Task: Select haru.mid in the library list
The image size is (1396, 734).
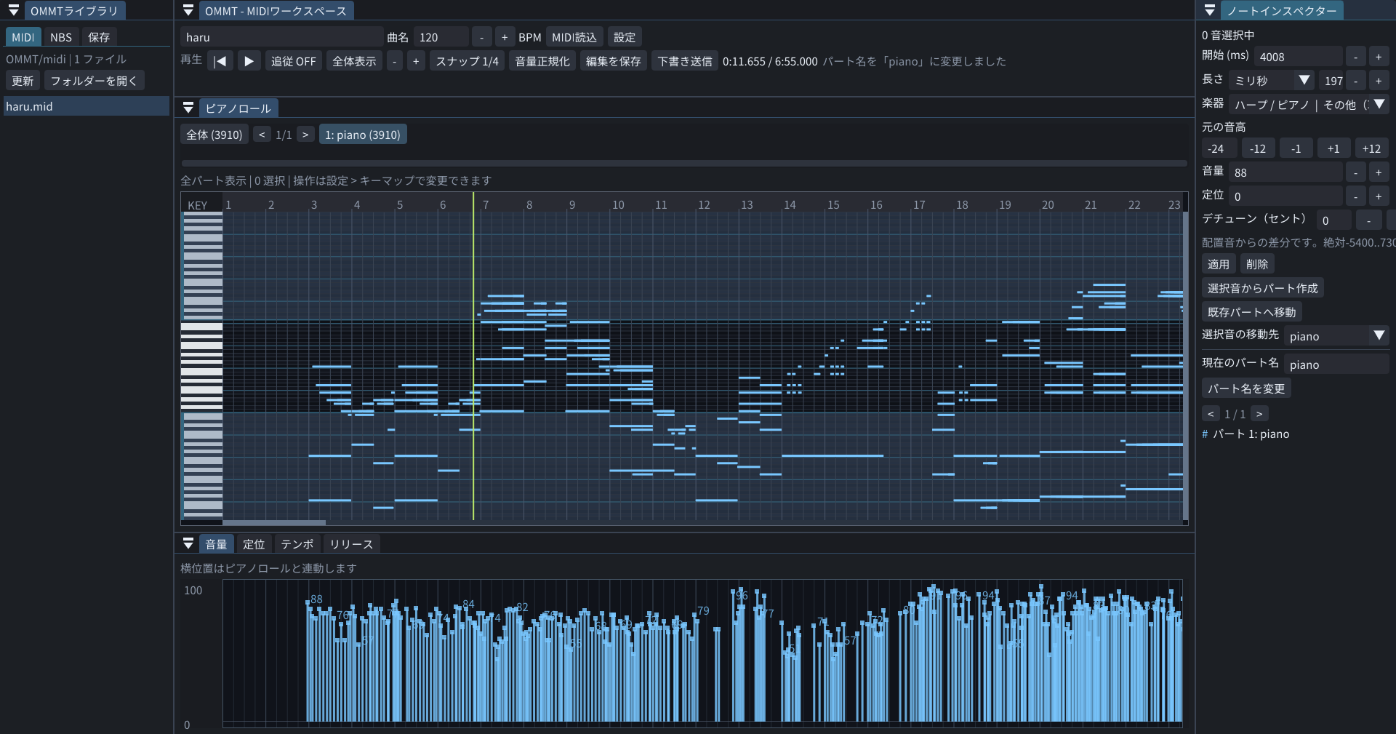Action: pyautogui.click(x=87, y=106)
